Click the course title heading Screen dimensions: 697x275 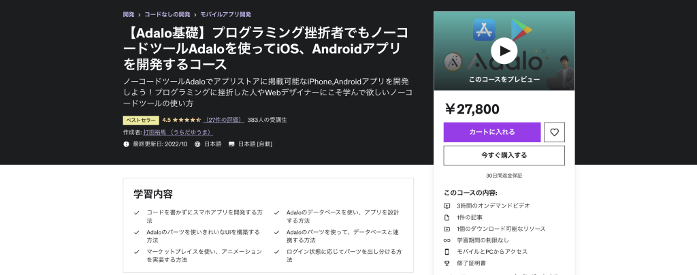pyautogui.click(x=265, y=48)
